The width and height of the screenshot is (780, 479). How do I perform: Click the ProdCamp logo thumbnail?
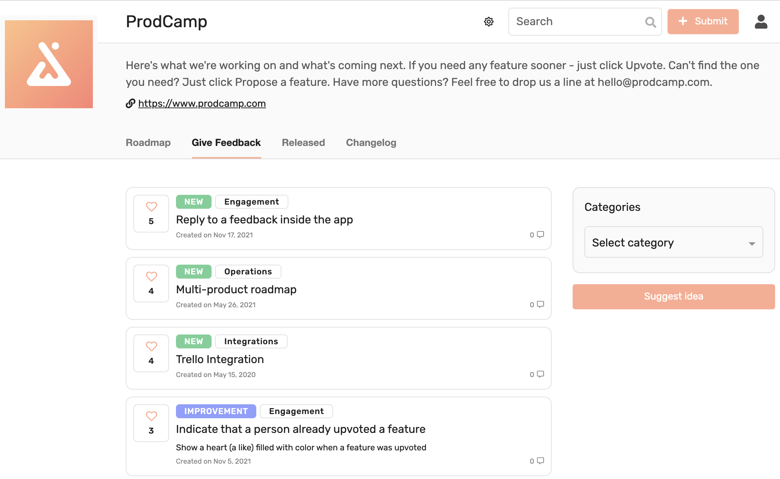pyautogui.click(x=49, y=64)
